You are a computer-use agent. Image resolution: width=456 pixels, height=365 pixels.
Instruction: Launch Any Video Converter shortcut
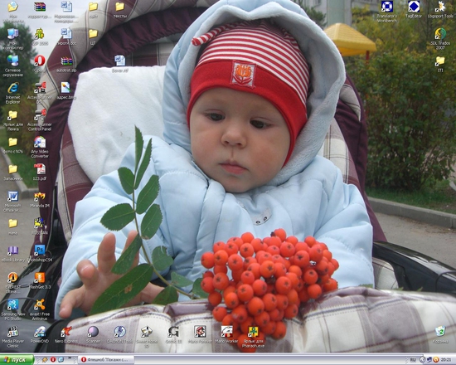tap(40, 143)
